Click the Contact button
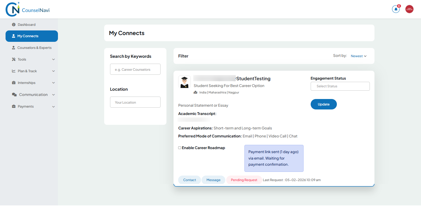The height and width of the screenshot is (206, 421). pyautogui.click(x=190, y=180)
